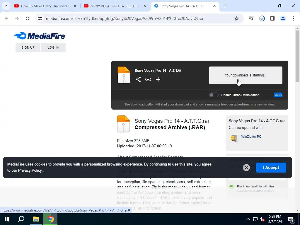
Task: Open WinZip for PC link
Action: click(251, 137)
